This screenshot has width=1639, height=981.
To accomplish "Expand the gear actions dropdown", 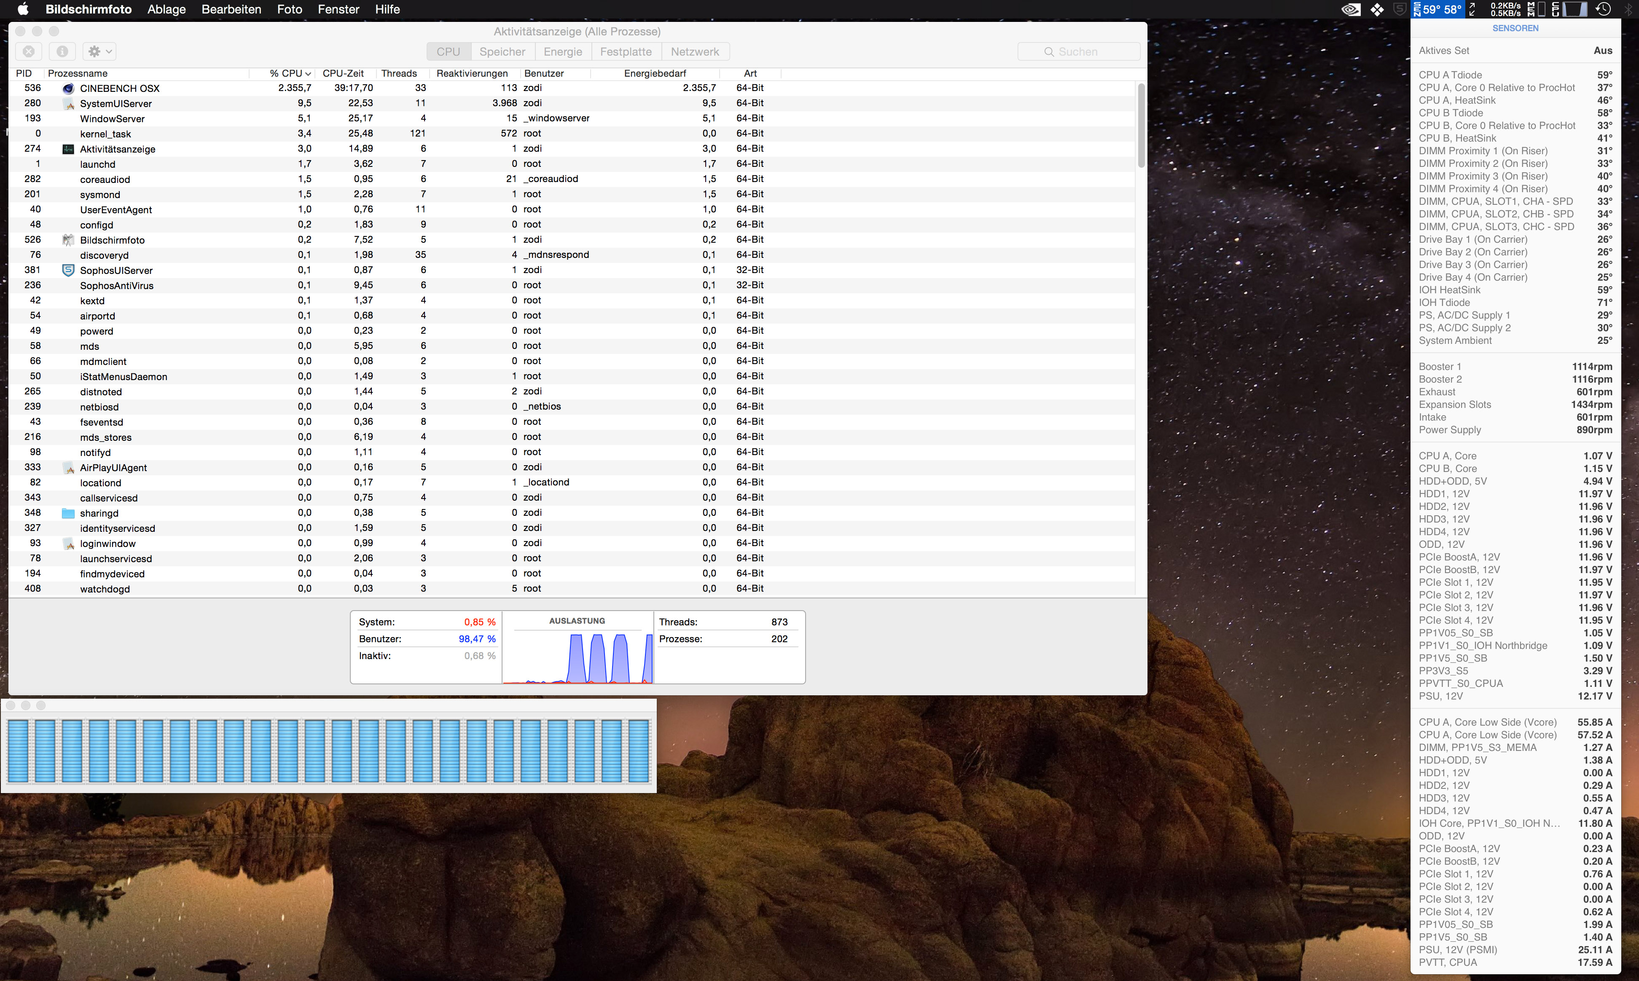I will (x=100, y=51).
